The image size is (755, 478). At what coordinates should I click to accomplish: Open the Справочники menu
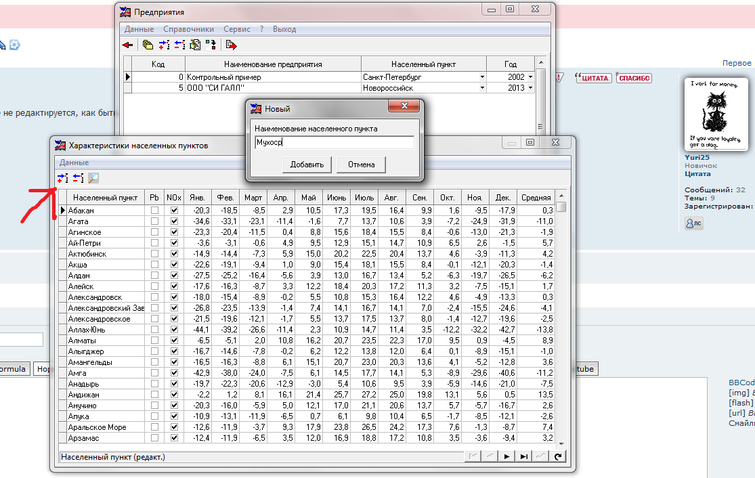188,29
